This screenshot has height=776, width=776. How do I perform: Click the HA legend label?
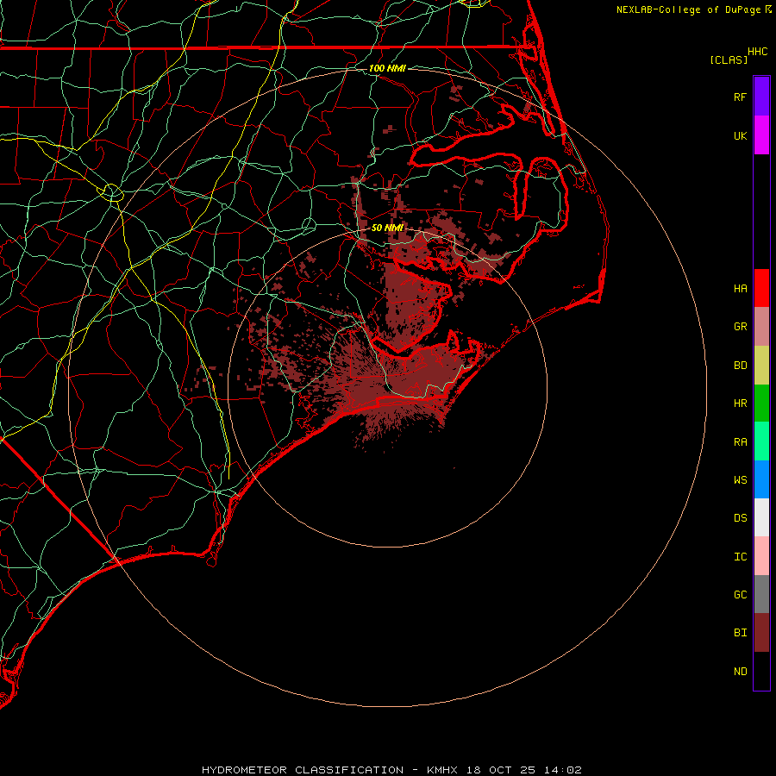pos(740,288)
